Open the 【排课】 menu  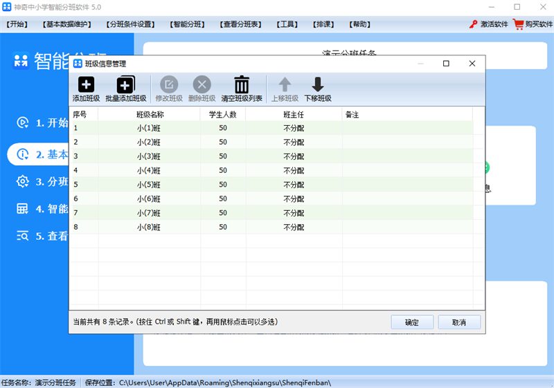[323, 24]
